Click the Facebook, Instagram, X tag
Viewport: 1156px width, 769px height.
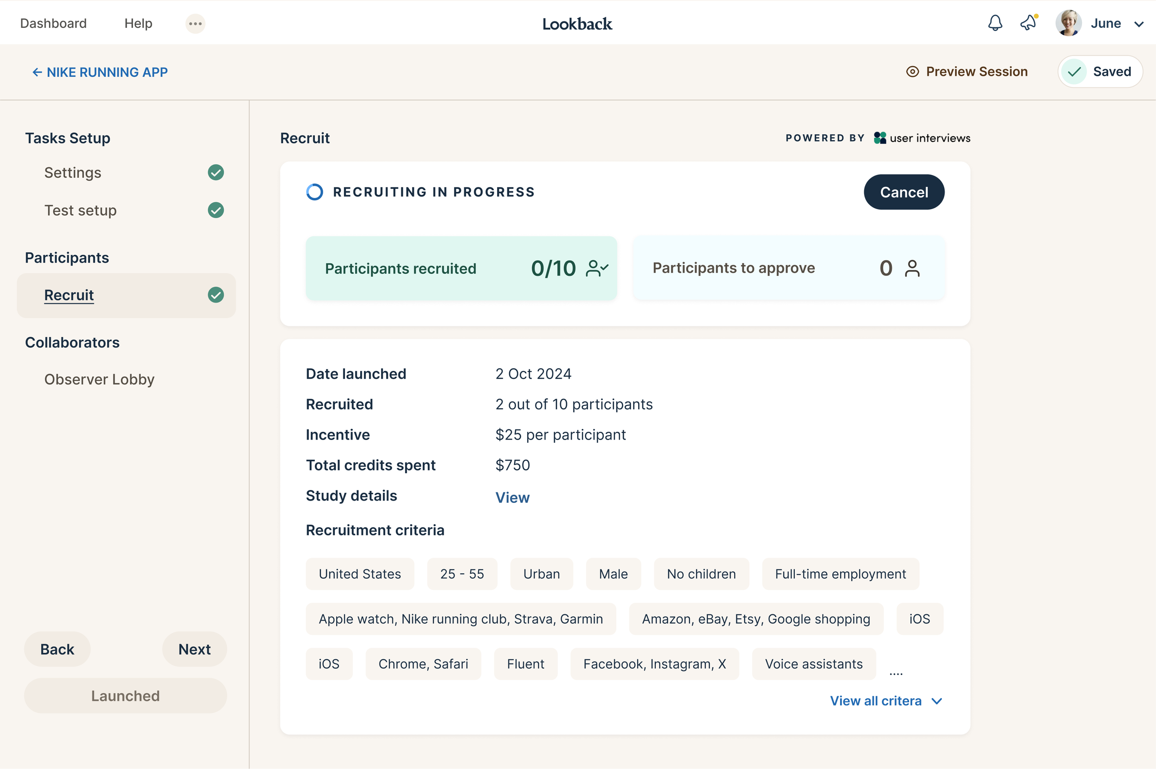click(655, 664)
